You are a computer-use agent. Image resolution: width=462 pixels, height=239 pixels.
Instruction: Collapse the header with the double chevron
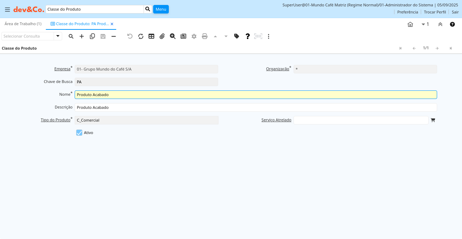tap(440, 24)
